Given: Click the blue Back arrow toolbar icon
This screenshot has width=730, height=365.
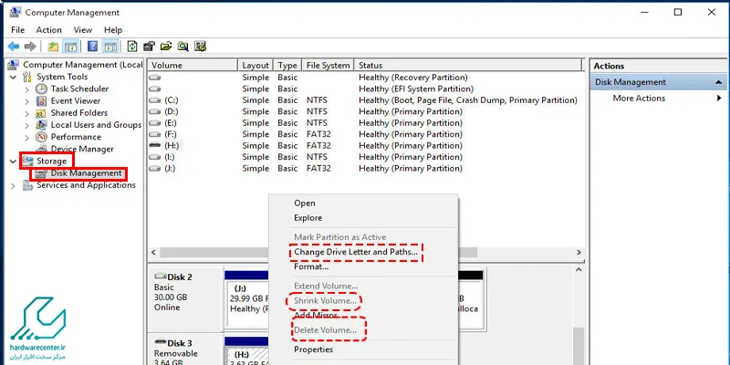Looking at the screenshot, I should (x=14, y=47).
